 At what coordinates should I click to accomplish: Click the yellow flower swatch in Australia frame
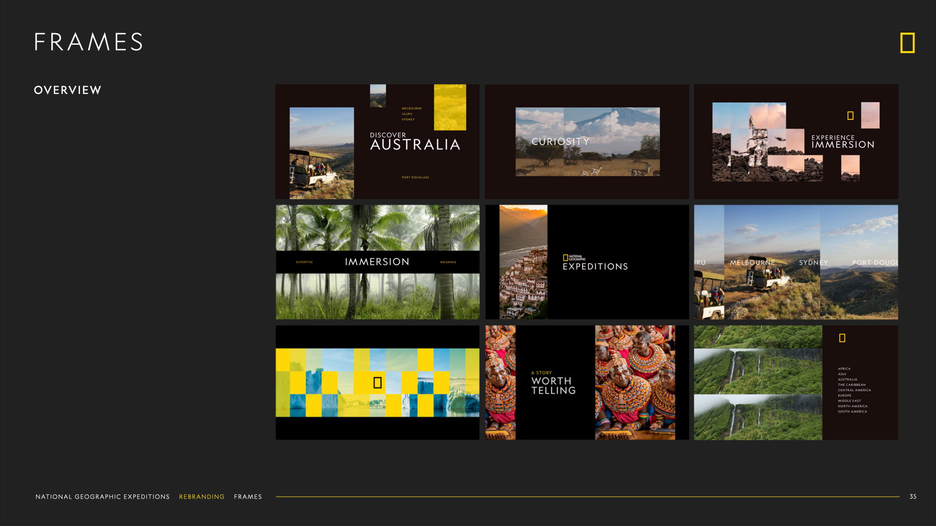point(449,107)
